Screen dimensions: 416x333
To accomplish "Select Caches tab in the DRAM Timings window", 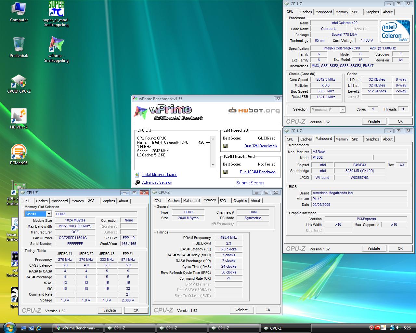I will (x=174, y=201).
